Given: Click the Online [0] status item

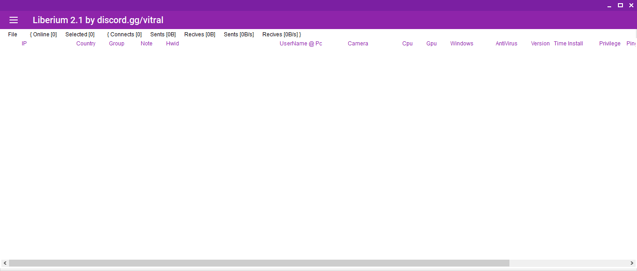Looking at the screenshot, I should pos(44,34).
